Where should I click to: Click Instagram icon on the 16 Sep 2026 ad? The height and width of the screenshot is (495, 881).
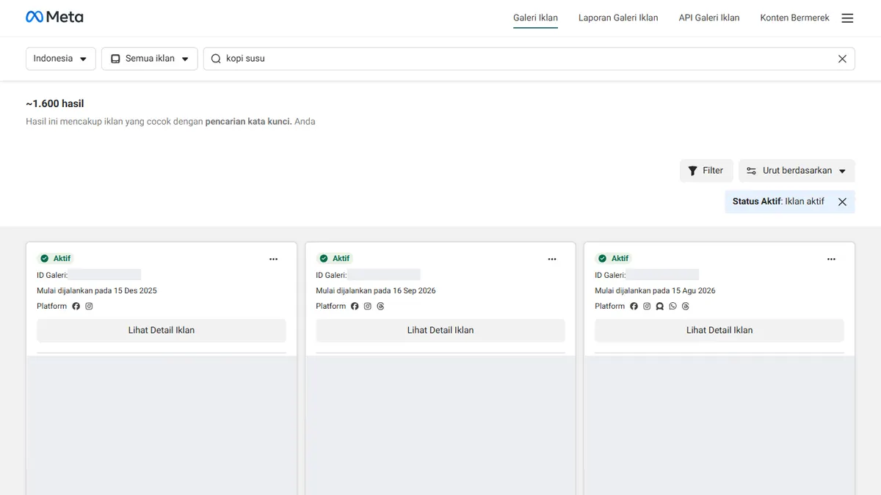(x=368, y=307)
